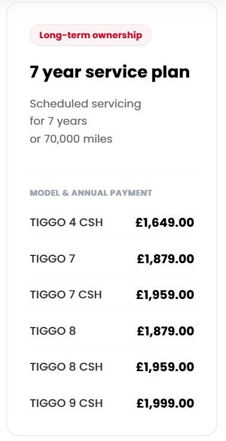Viewport: 226px width, 441px height.
Task: Click the 'or 70,000 miles' text
Action: pyautogui.click(x=71, y=139)
